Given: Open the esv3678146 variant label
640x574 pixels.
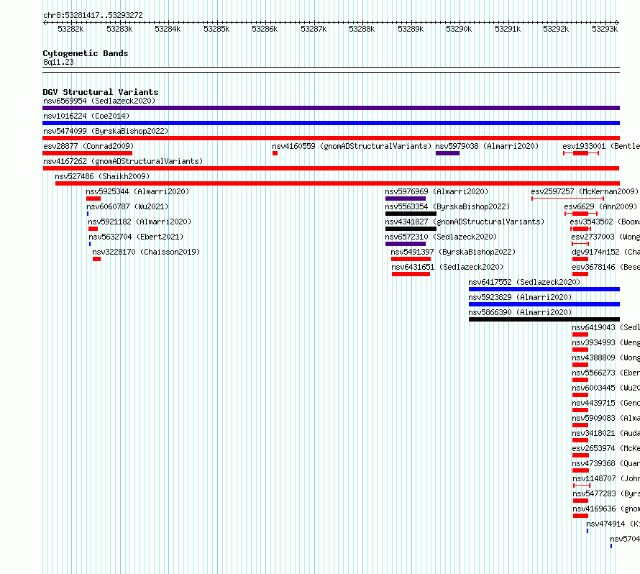Looking at the screenshot, I should (605, 267).
